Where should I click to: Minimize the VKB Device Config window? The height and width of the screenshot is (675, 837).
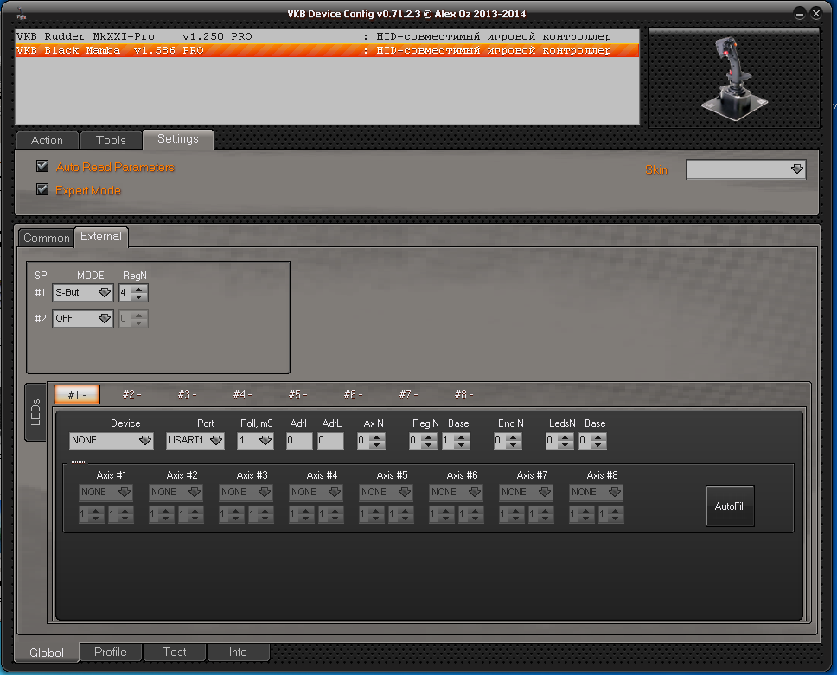[x=799, y=15]
